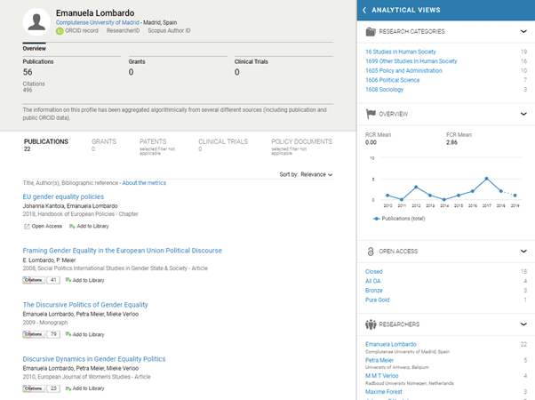Image resolution: width=535 pixels, height=400 pixels.
Task: Click the Overview flag icon
Action: point(370,115)
